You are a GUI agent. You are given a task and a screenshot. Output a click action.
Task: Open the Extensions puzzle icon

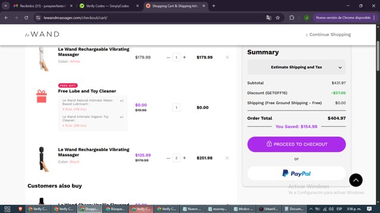[x=292, y=18]
